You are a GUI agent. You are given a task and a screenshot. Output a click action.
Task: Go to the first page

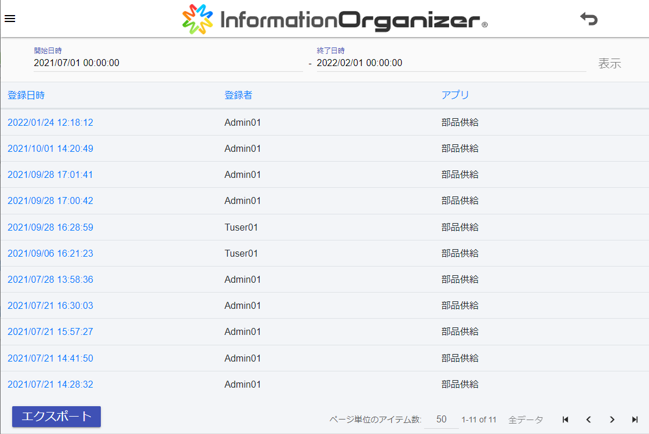click(566, 420)
